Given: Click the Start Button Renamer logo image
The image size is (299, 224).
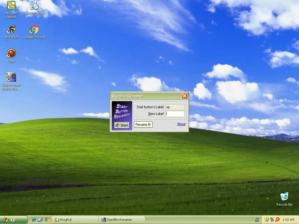Looking at the screenshot, I should (122, 116).
